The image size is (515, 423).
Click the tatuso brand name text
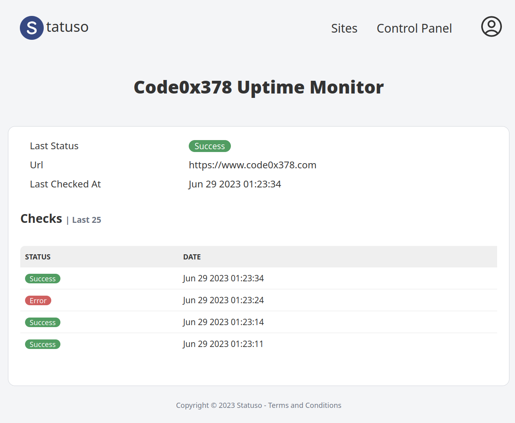(x=67, y=27)
